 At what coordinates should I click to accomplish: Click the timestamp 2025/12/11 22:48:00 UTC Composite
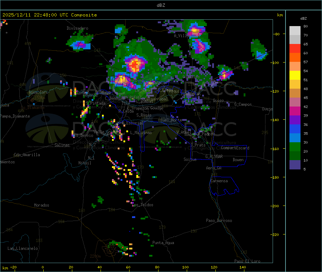(x=49, y=15)
